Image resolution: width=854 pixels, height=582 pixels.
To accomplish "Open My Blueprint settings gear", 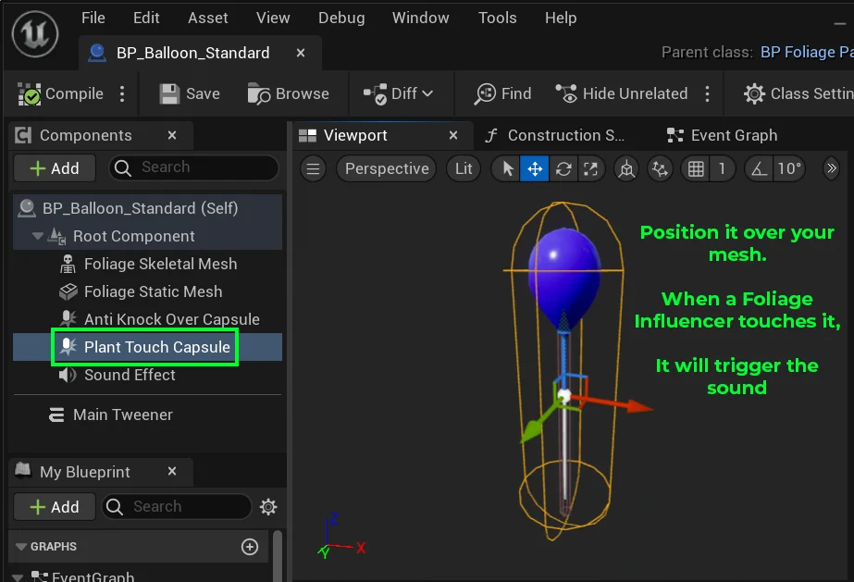I will [268, 507].
